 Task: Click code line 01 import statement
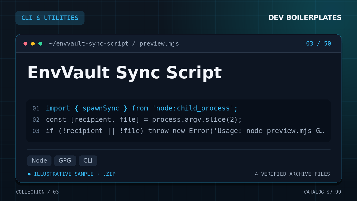142,108
